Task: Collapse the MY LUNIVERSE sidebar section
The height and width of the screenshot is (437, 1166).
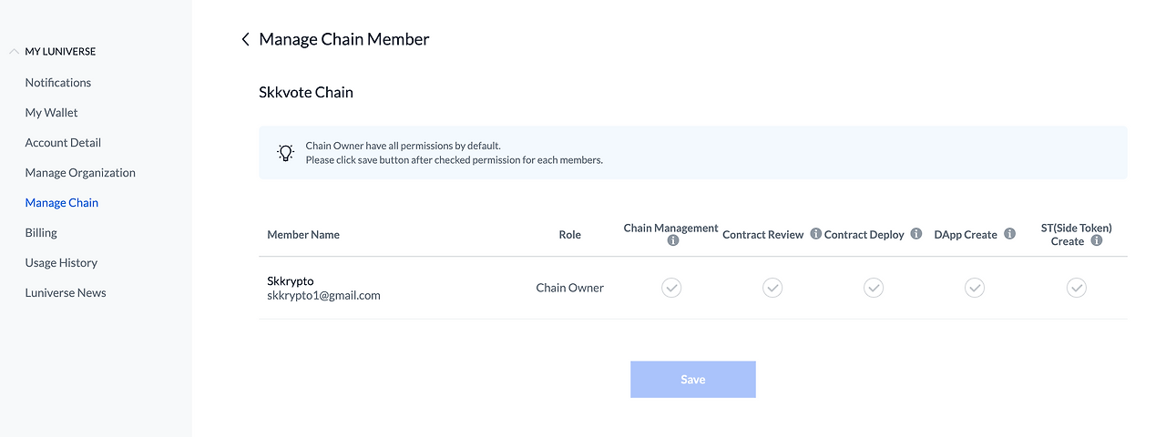Action: 14,52
